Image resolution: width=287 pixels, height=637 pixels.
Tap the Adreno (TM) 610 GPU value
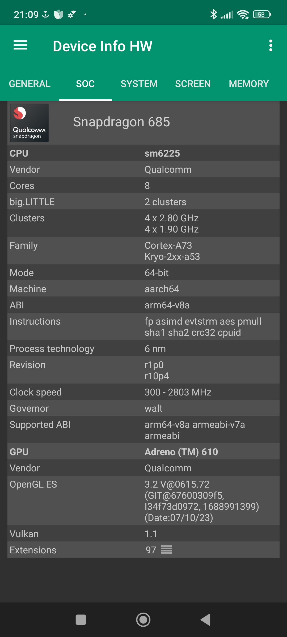click(181, 452)
